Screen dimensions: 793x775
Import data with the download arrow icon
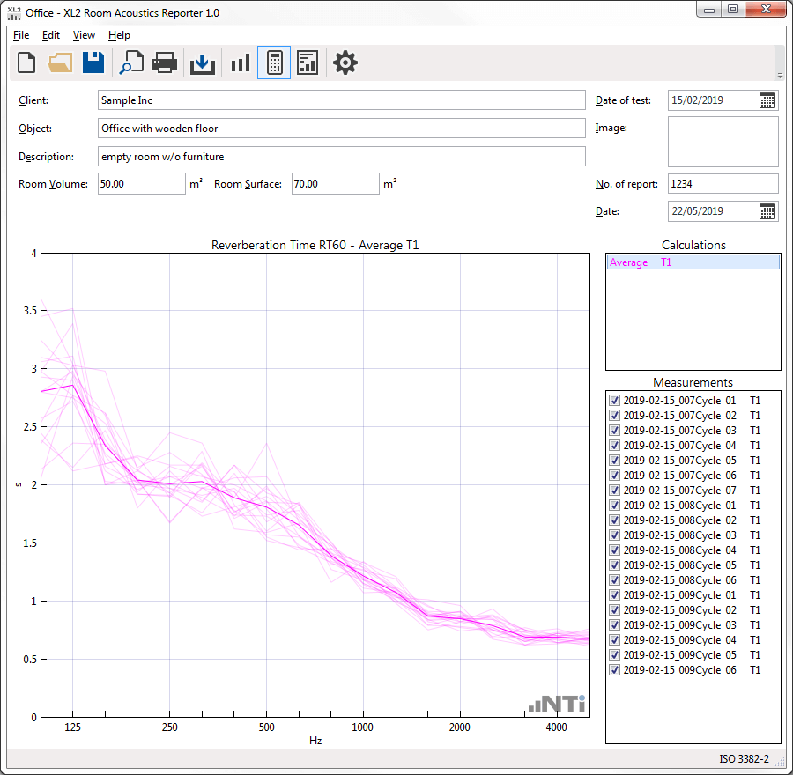(x=203, y=63)
